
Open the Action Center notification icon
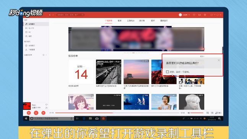coord(219,118)
